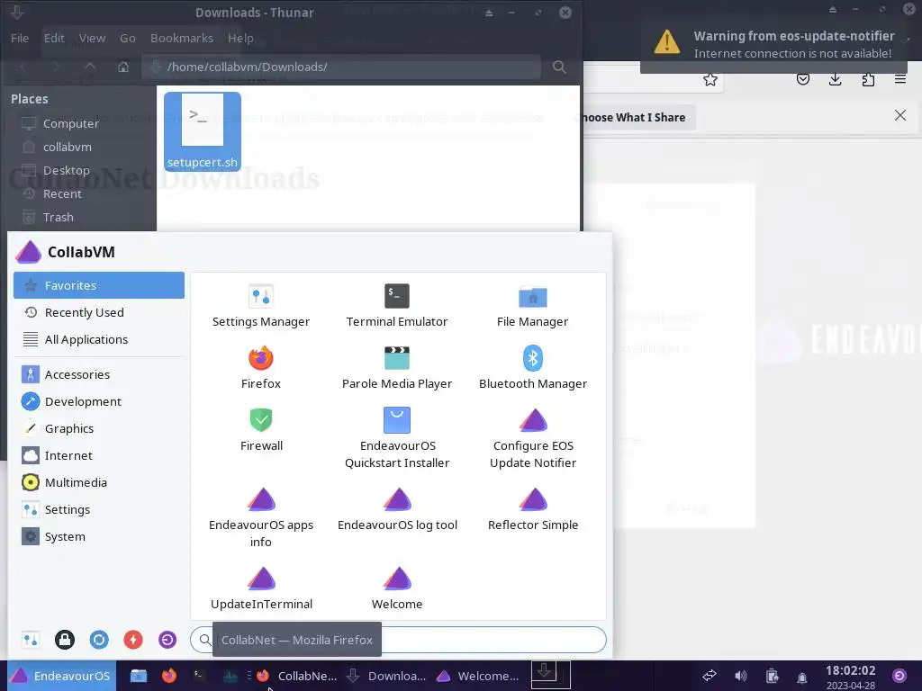Open Thunar Help menu

240,38
